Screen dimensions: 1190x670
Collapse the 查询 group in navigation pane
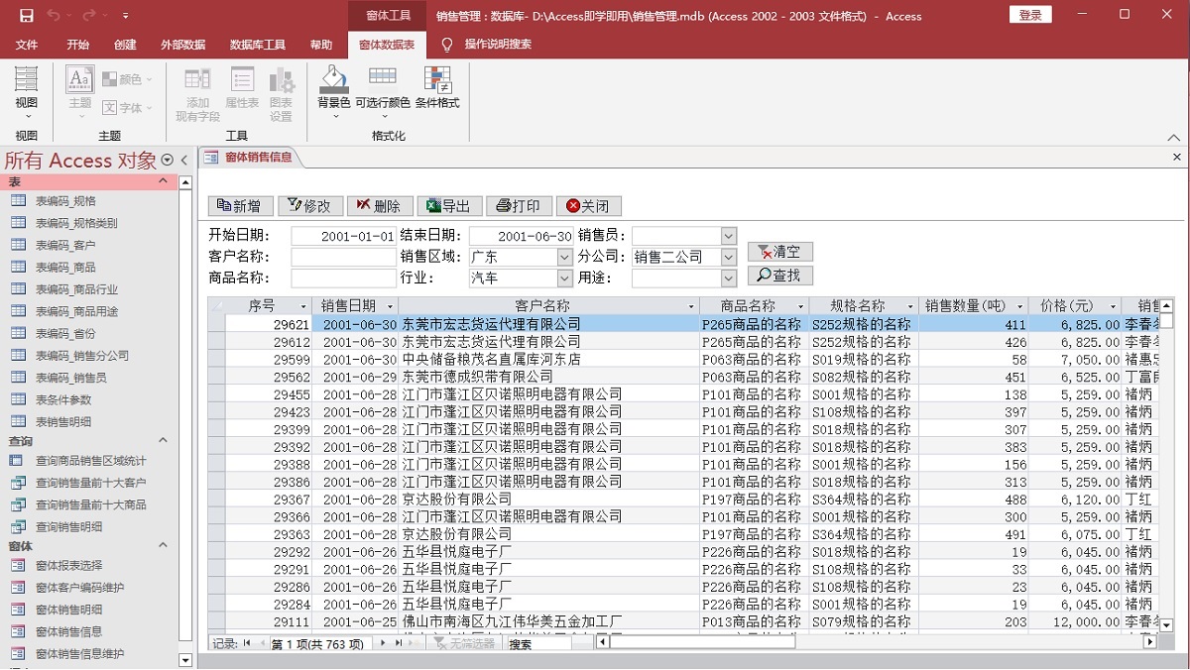[163, 441]
